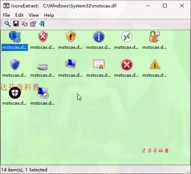Click the Search For Icons magnifier toolbar icon
Viewport: 191px width, 174px height.
pos(7,24)
